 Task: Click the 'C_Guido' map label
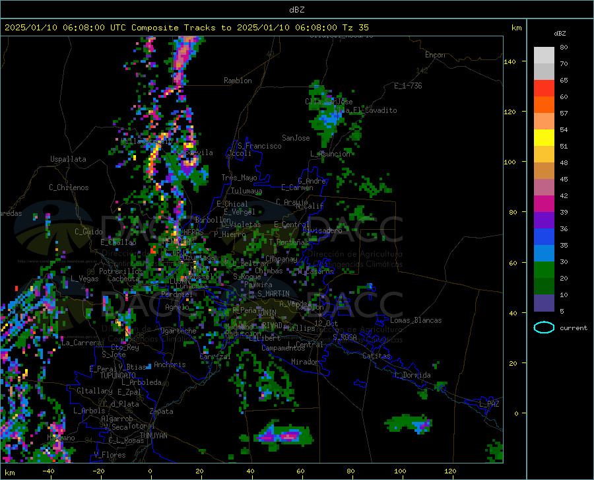point(88,232)
